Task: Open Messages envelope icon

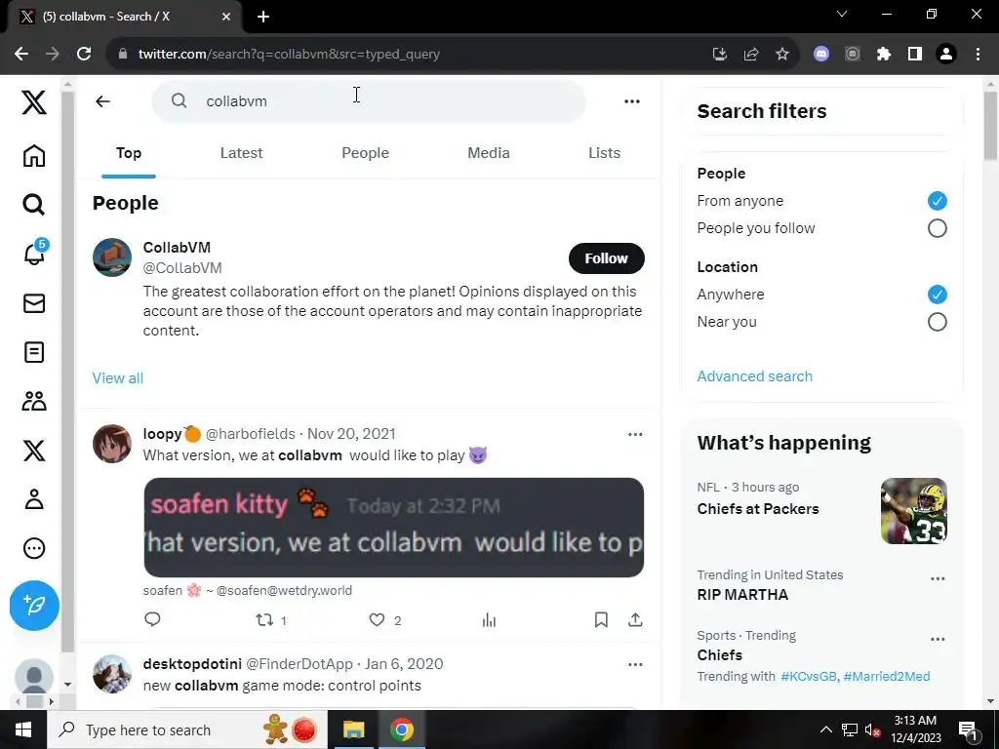Action: (x=34, y=303)
